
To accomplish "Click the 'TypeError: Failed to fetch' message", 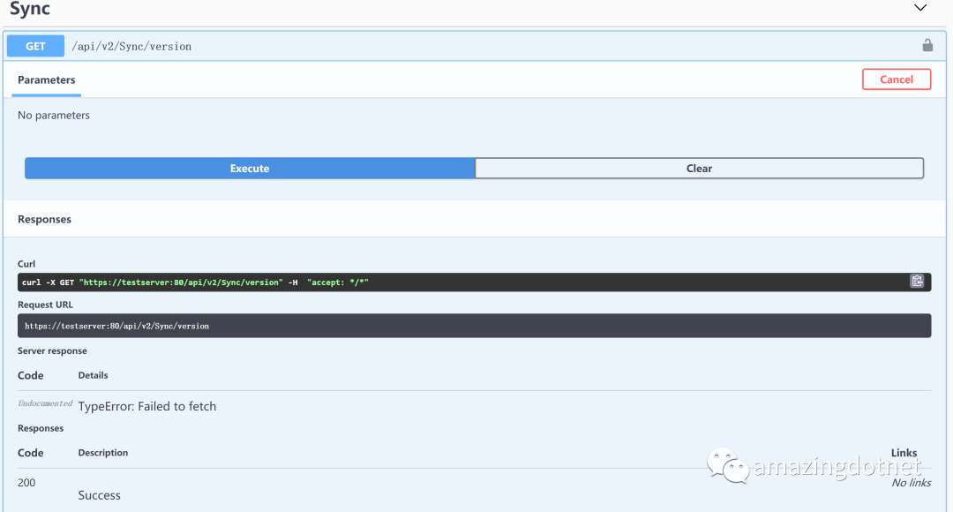I will (x=147, y=406).
